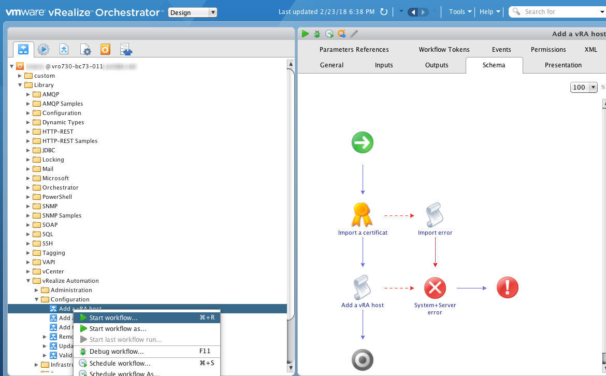Open the Workflows view icon in left panel
The height and width of the screenshot is (376, 606).
pyautogui.click(x=23, y=50)
